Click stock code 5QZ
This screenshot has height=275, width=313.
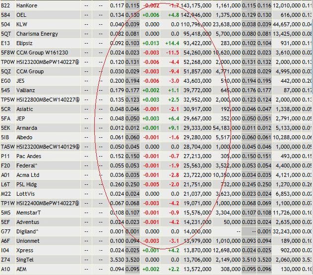[6, 71]
